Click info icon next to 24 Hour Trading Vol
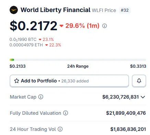This screenshot has width=150, height=135. [60, 129]
